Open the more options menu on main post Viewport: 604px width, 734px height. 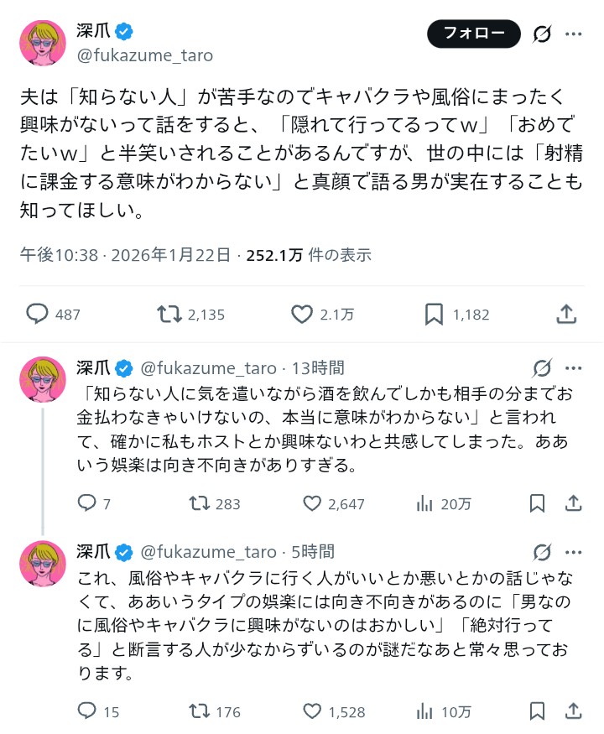pyautogui.click(x=574, y=34)
